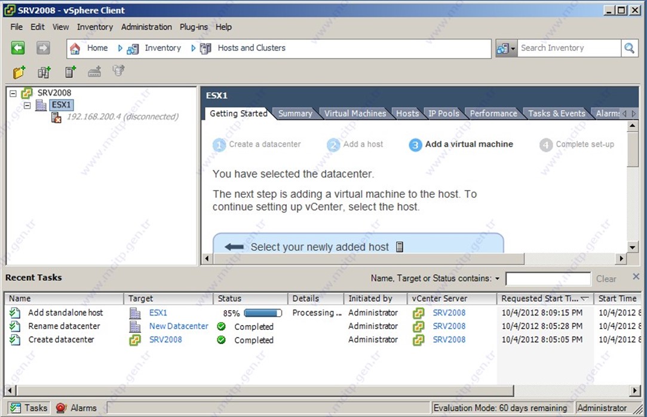Click the Alarms bell icon in status bar
The image size is (647, 417).
coord(61,408)
